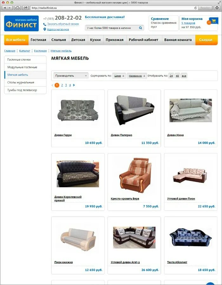
Task: Click the shopping cart icon
Action: 213,21
